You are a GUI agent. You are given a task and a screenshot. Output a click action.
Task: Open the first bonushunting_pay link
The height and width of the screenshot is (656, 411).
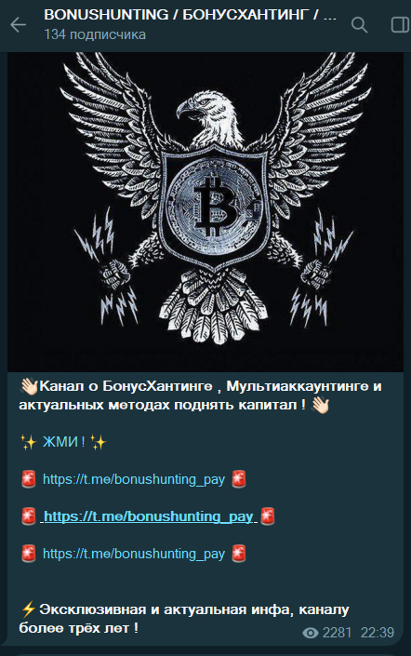click(134, 479)
